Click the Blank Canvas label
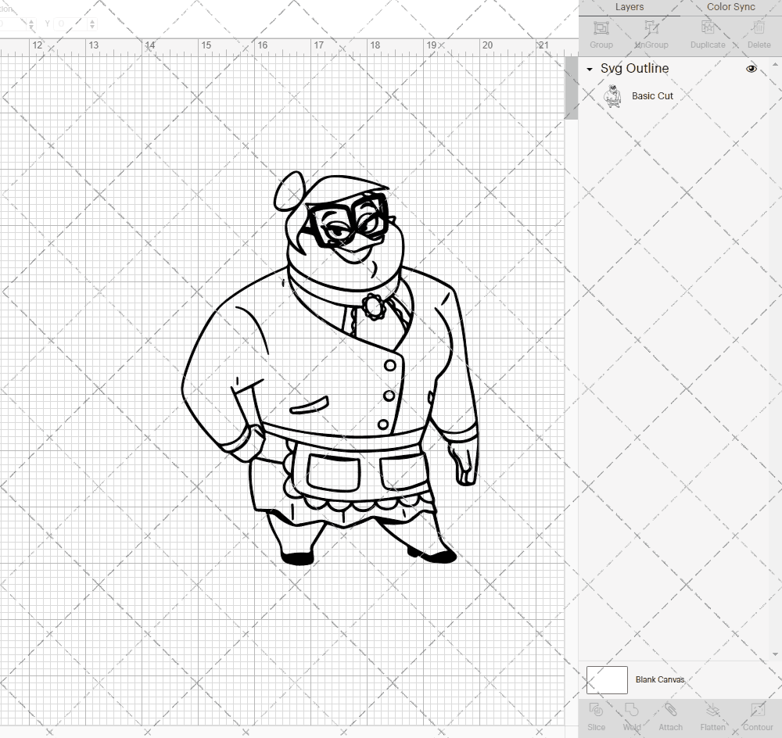Viewport: 782px width, 738px height. [x=659, y=679]
